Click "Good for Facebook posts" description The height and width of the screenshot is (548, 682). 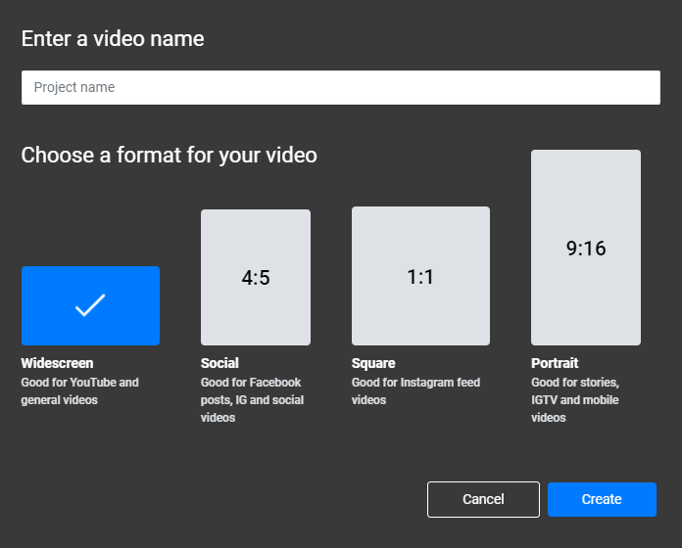click(x=252, y=400)
